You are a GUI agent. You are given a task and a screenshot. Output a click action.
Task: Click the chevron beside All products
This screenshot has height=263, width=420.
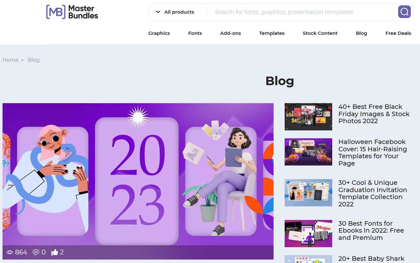tap(158, 12)
